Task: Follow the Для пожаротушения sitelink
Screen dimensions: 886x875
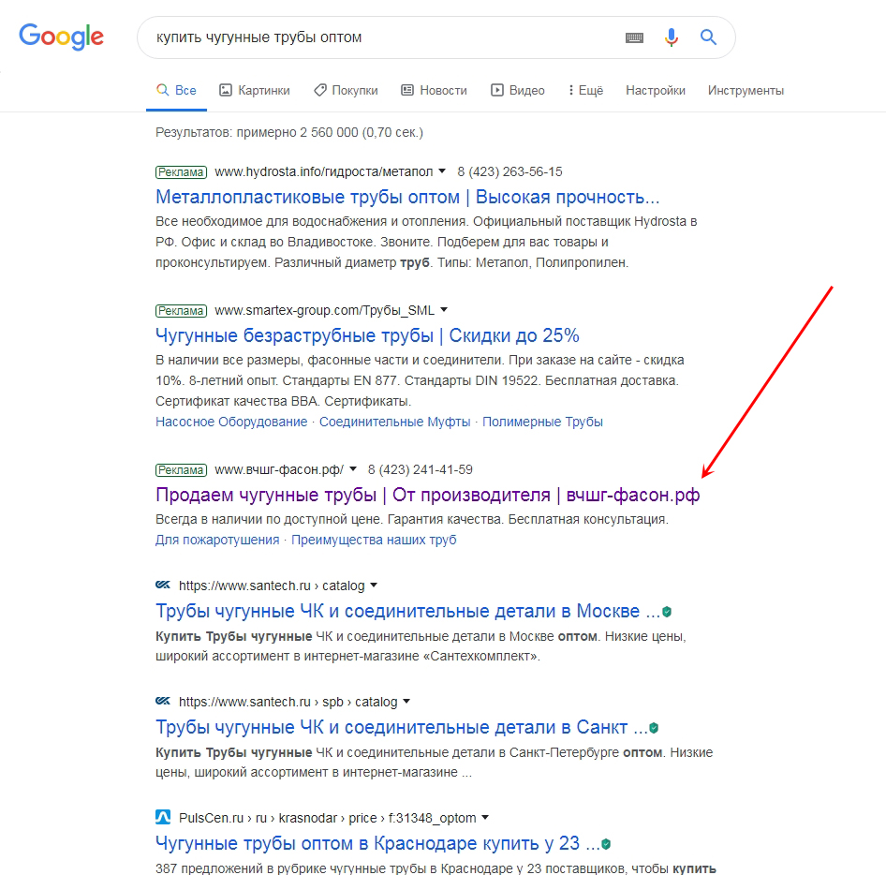Action: 217,540
